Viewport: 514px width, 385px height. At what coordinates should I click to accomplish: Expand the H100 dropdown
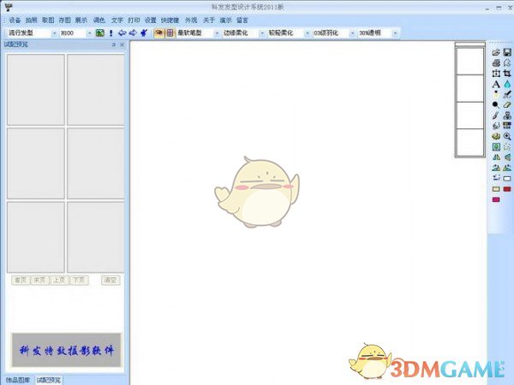[x=89, y=33]
